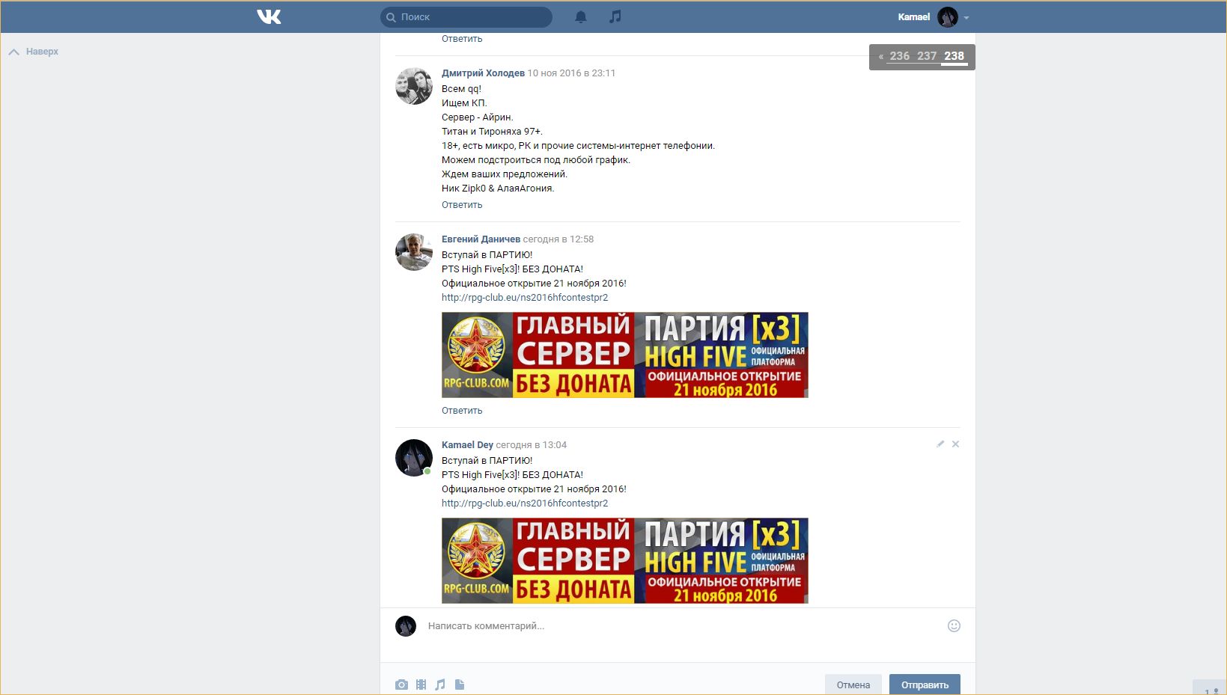Go to page 236
The height and width of the screenshot is (695, 1227).
(x=899, y=56)
